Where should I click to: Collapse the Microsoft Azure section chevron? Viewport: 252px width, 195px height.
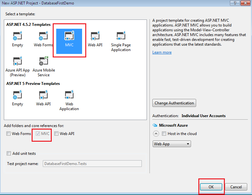(156, 134)
